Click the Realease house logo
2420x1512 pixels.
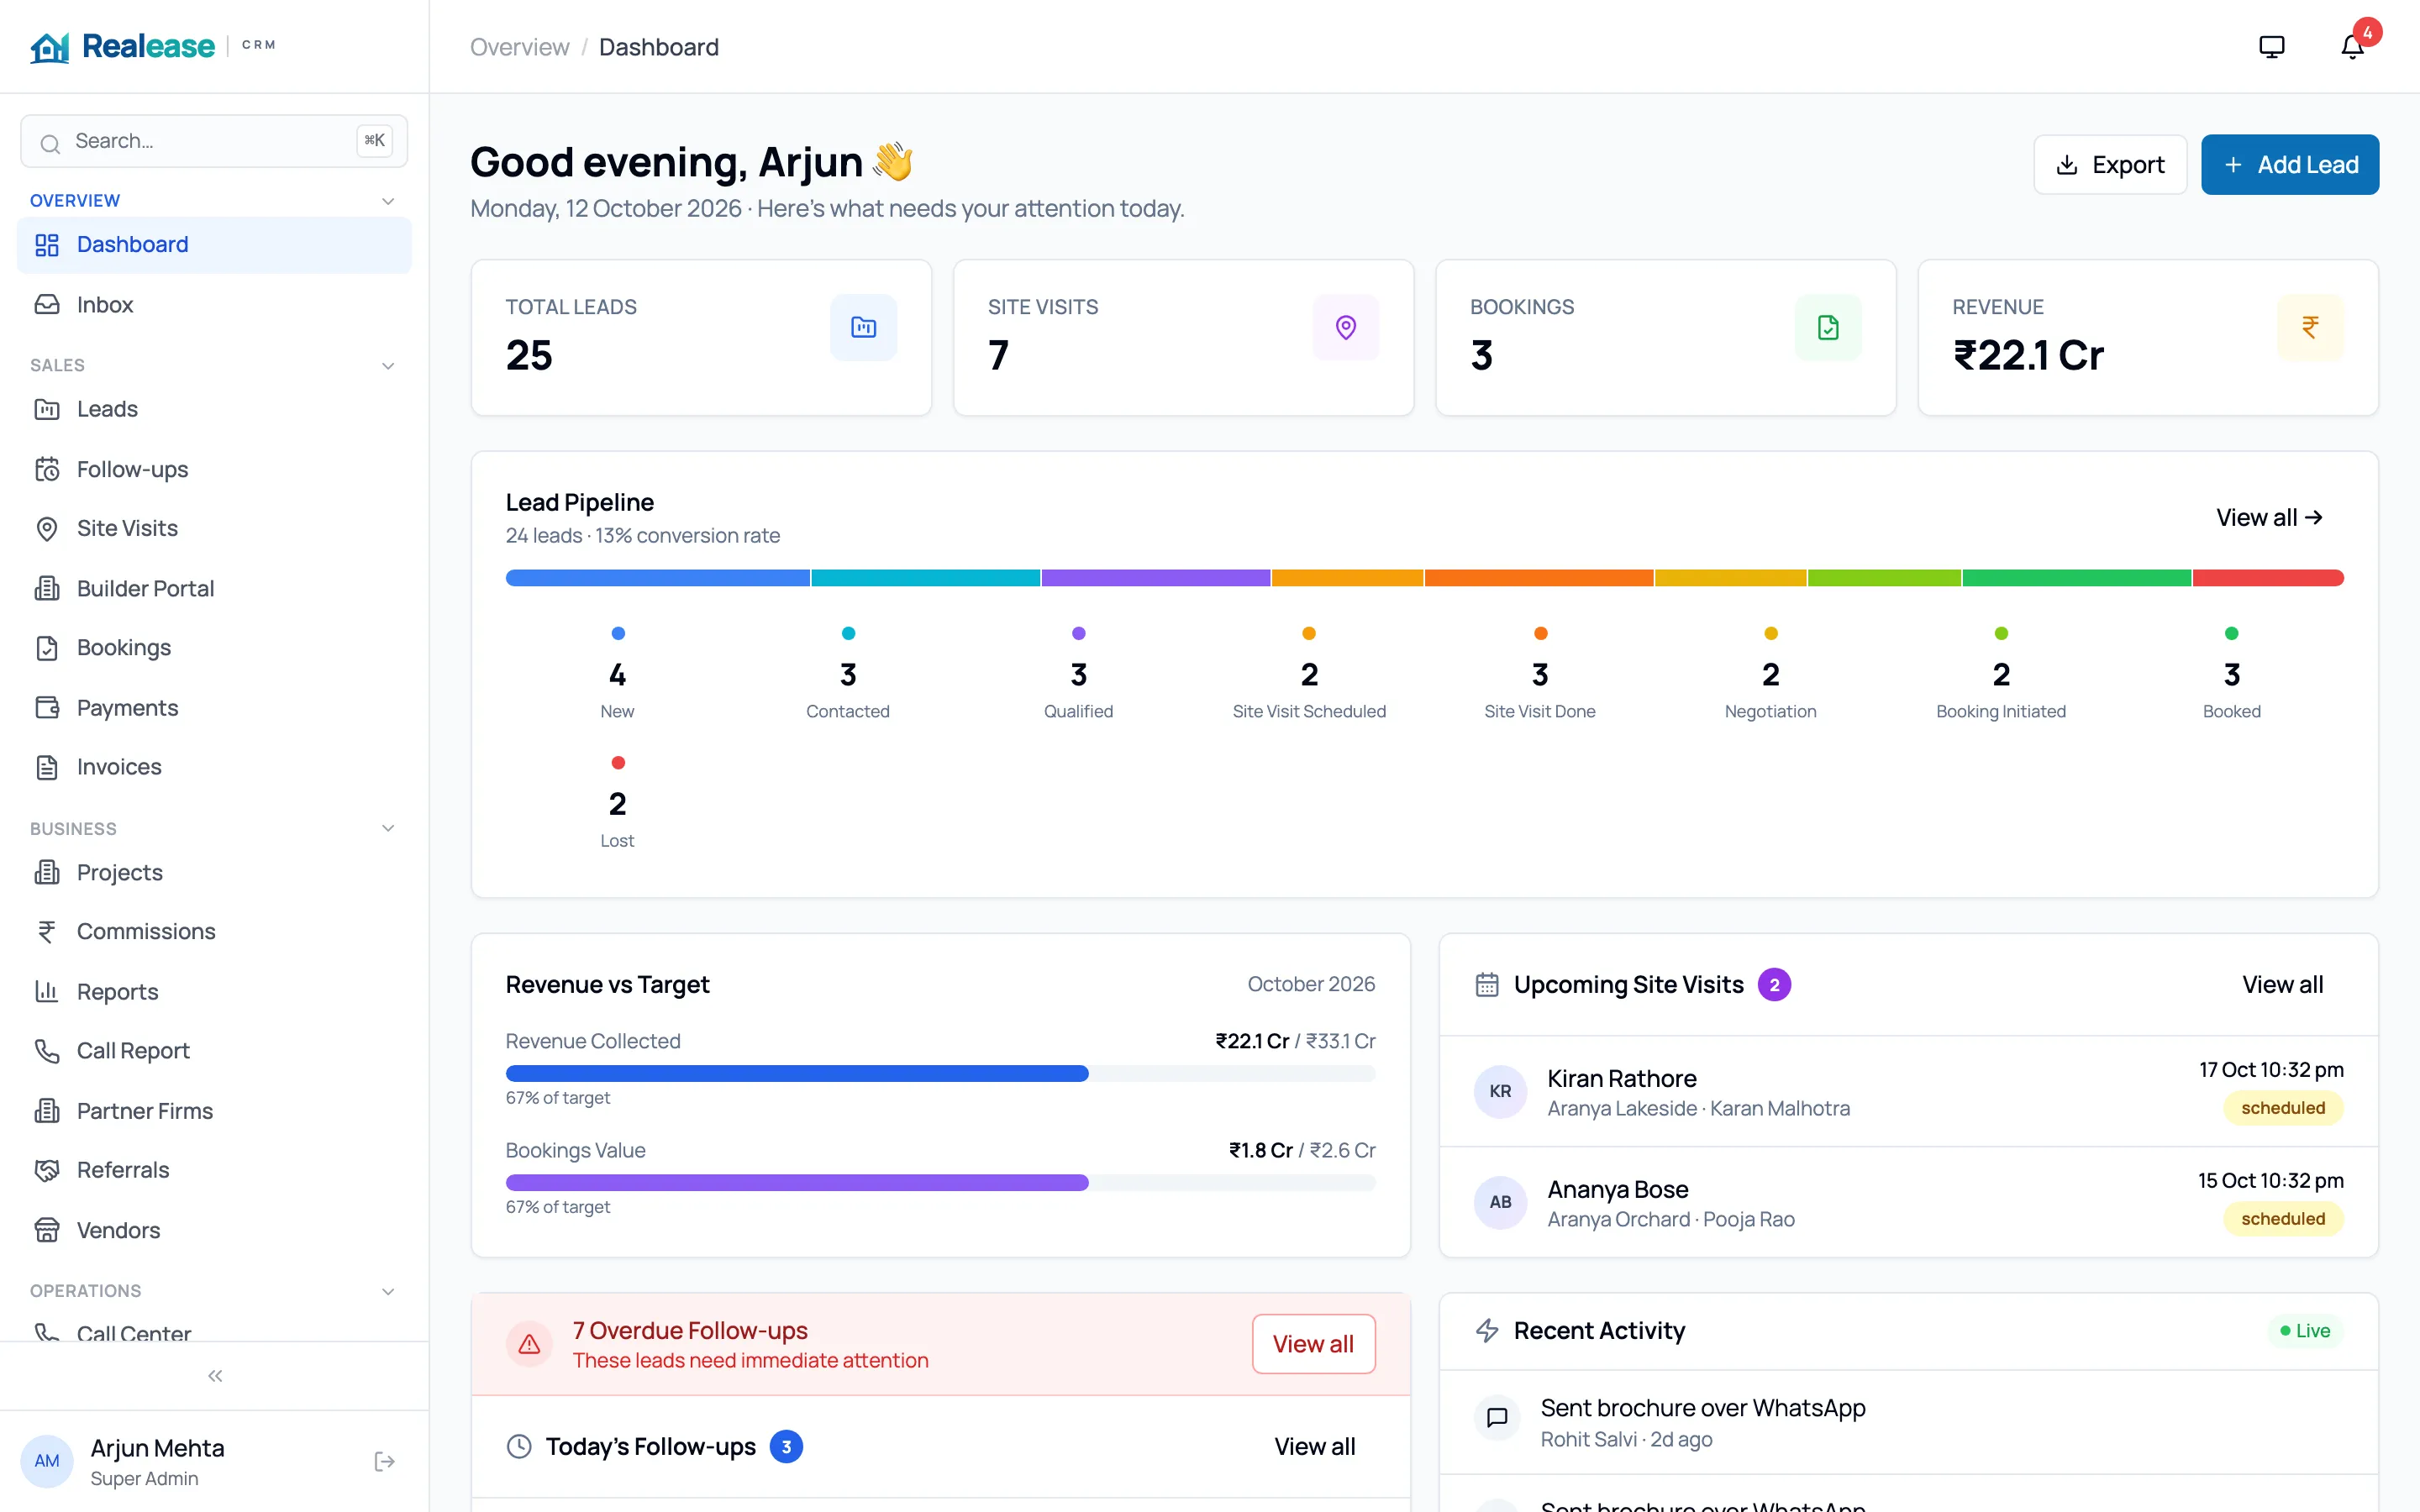coord(49,46)
